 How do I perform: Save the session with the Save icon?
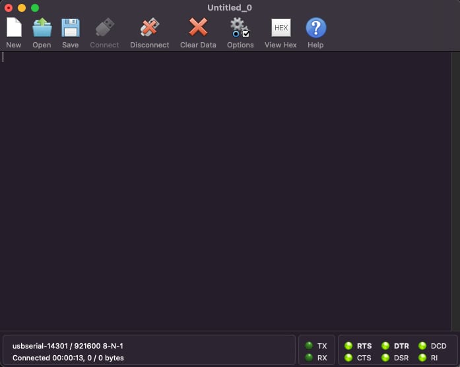tap(71, 28)
